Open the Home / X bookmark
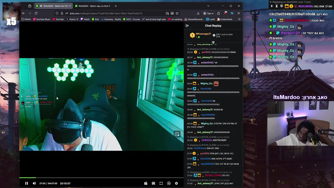Viewport: 334px width, 188px height. (72, 19)
